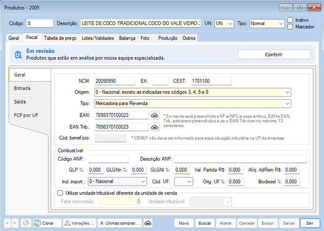
Task: Open the Balança tab
Action: pos(127,38)
